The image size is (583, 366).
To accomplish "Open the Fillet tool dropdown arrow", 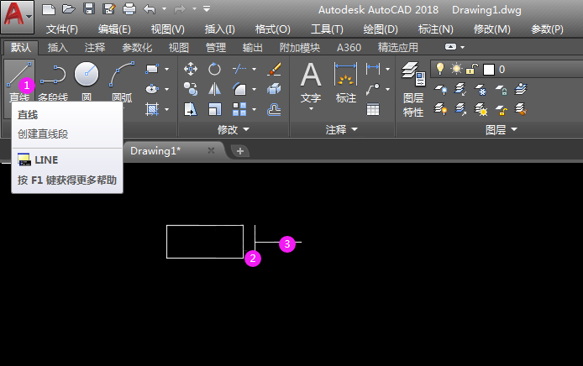I will [254, 89].
